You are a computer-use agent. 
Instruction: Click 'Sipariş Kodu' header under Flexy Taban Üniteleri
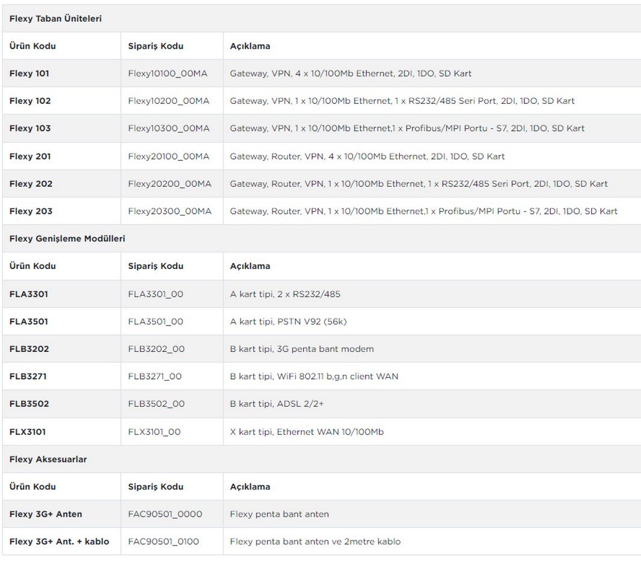click(x=156, y=46)
